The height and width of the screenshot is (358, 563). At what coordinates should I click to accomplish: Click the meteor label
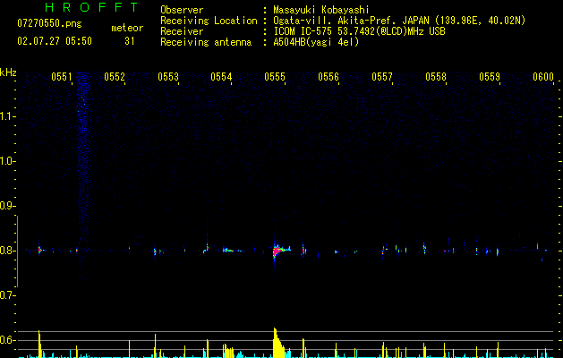tap(127, 28)
